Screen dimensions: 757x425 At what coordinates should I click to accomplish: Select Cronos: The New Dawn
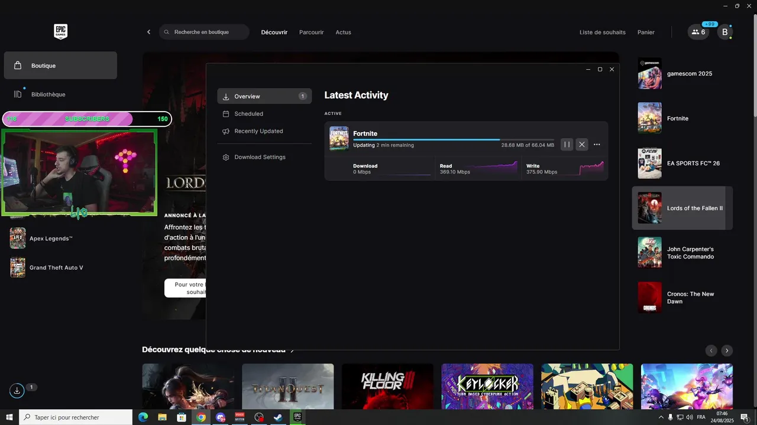point(682,297)
